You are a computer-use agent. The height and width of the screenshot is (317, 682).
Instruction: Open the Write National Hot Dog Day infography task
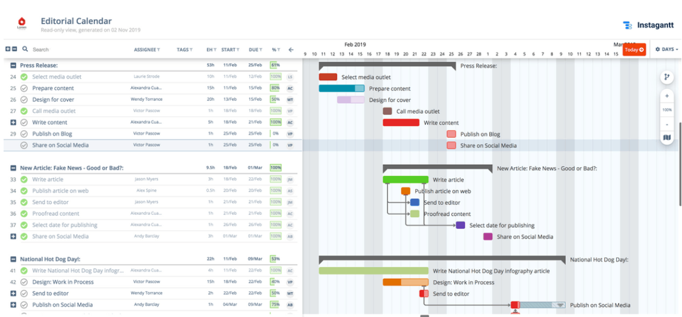tap(78, 270)
